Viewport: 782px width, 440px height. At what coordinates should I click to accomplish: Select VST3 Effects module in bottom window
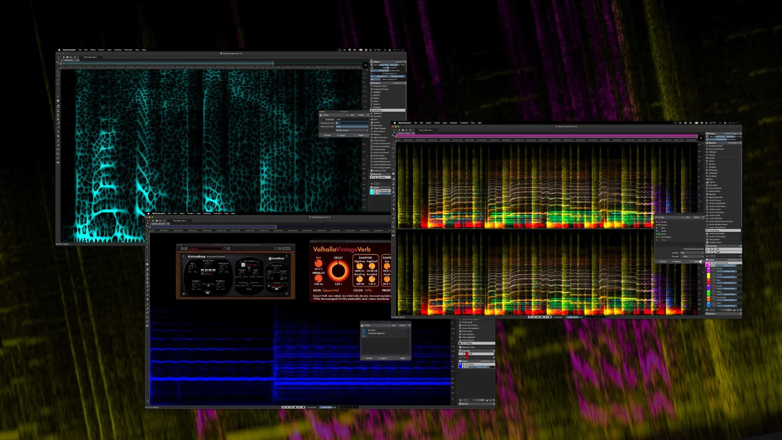467,344
